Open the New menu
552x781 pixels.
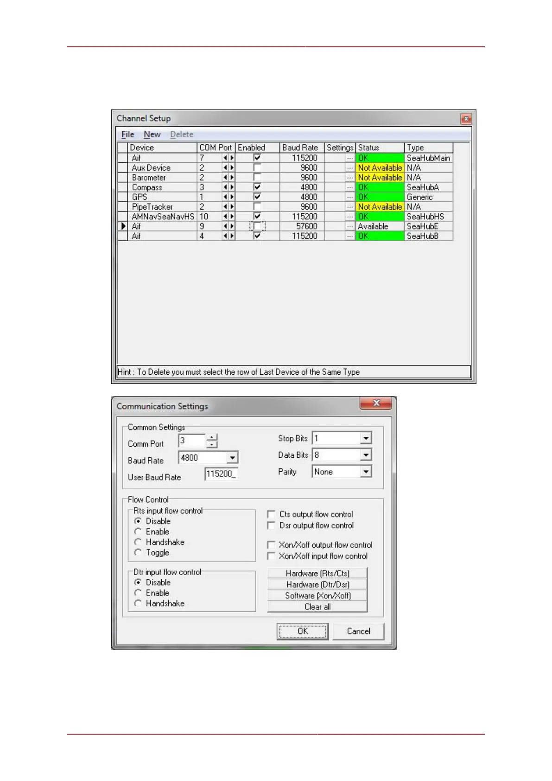coord(152,134)
